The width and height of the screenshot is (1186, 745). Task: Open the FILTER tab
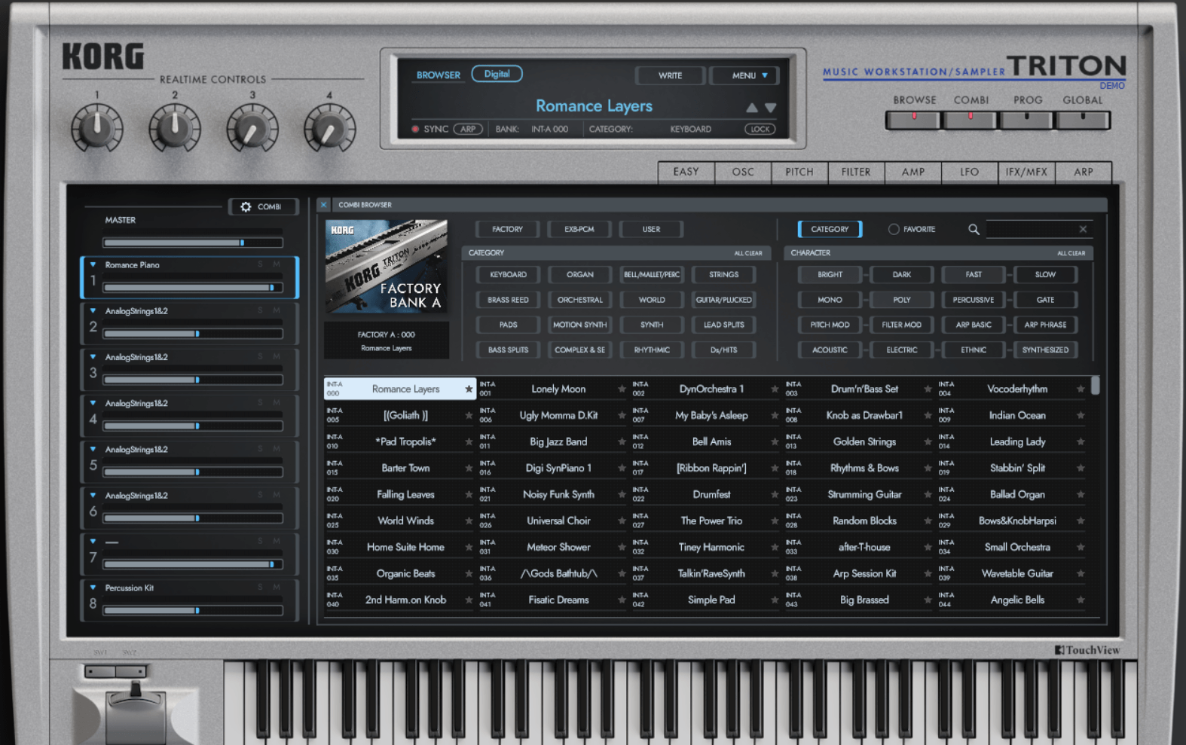(856, 173)
